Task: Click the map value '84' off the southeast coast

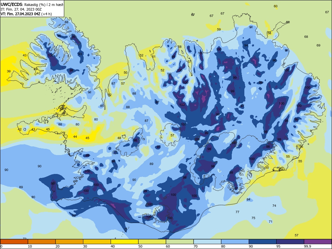Action: [248, 199]
